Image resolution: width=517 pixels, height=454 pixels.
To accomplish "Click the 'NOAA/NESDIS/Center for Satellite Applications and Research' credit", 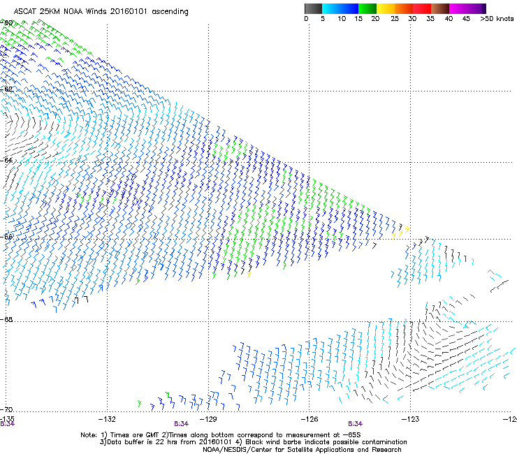I will tap(302, 450).
